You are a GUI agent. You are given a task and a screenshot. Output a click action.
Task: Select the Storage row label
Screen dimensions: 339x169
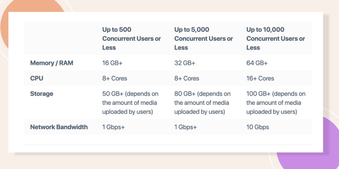click(42, 94)
